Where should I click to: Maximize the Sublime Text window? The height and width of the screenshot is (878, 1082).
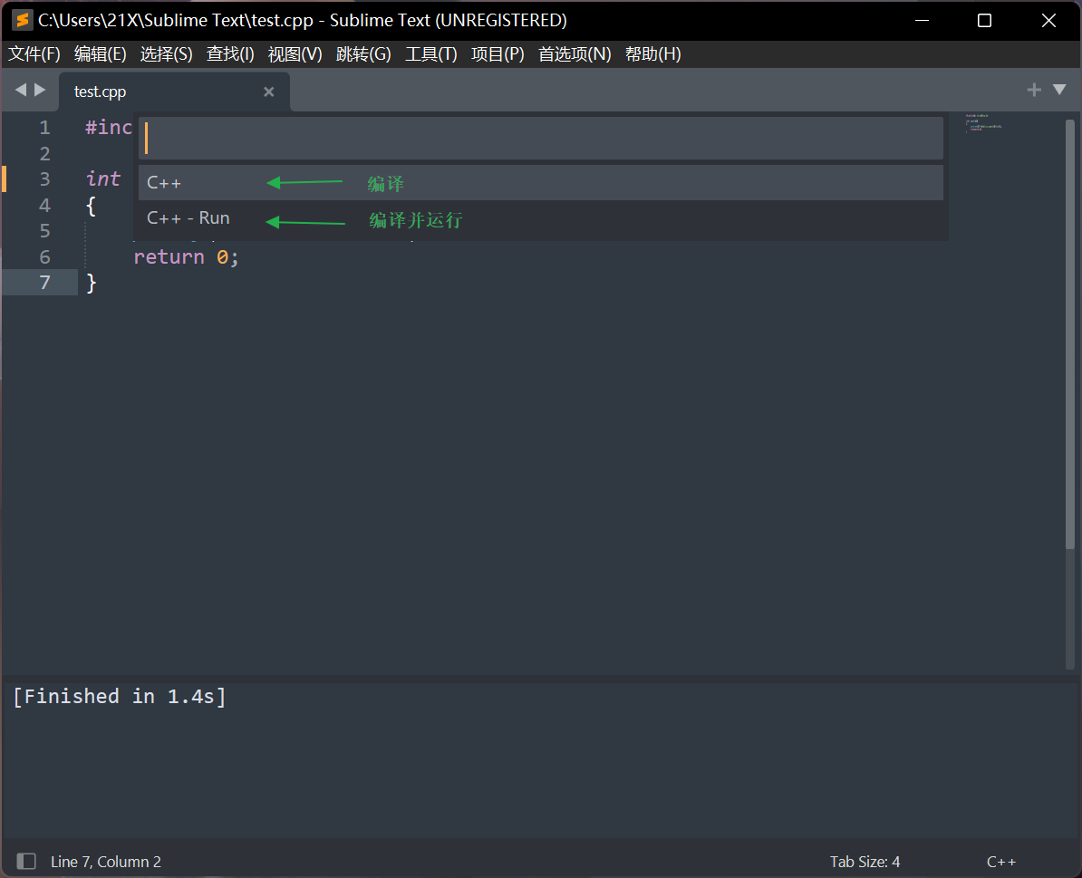(x=985, y=21)
